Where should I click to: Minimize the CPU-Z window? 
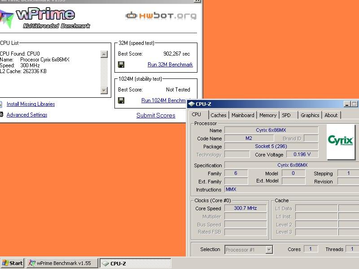point(347,104)
